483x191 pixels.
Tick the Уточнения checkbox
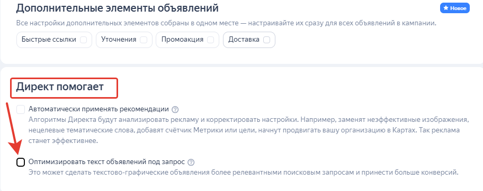pos(144,40)
